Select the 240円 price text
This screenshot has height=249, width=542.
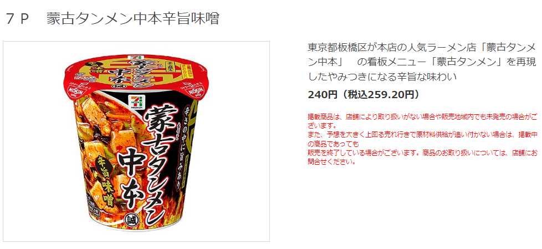tap(322, 94)
